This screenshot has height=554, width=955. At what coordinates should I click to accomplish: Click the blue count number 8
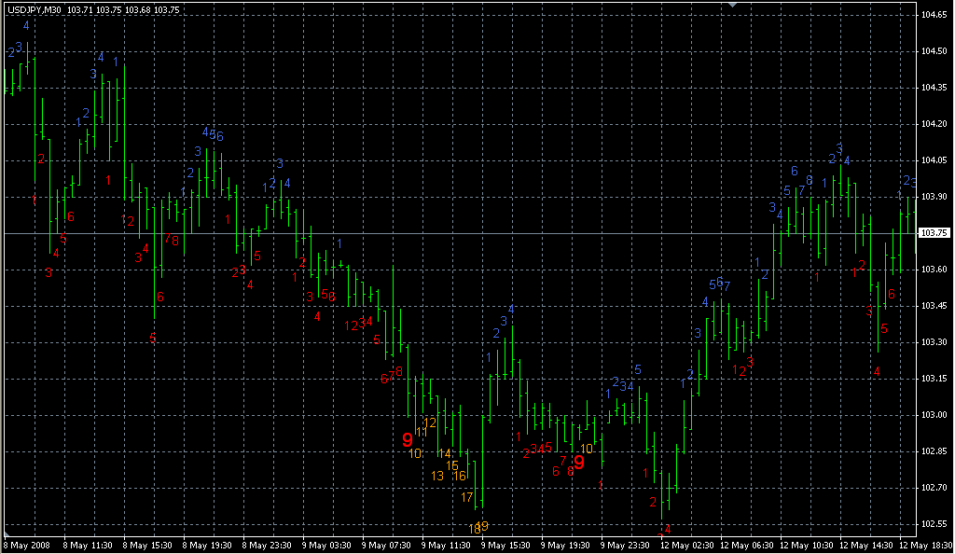point(810,180)
